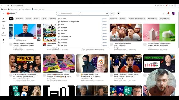This screenshot has height=100, width=179.
Task: Select the 'Музыка' filter chip
Action: coord(29,19)
